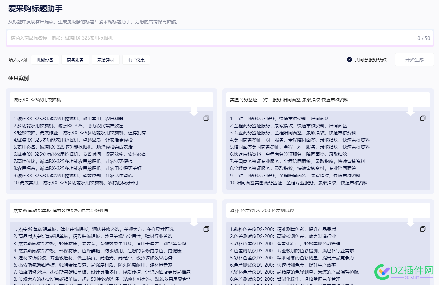The width and height of the screenshot is (439, 285).
Task: Click line 10.陪同面签美国商务签证
Action: click(x=299, y=183)
